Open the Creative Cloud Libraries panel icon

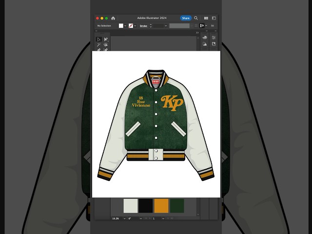click(x=205, y=38)
